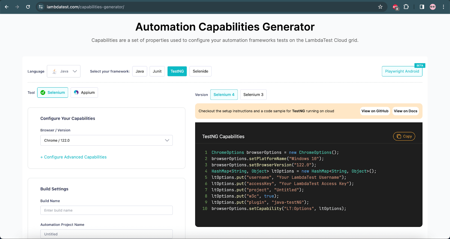Click code line with accessKey option
This screenshot has height=239, width=450.
[283, 183]
